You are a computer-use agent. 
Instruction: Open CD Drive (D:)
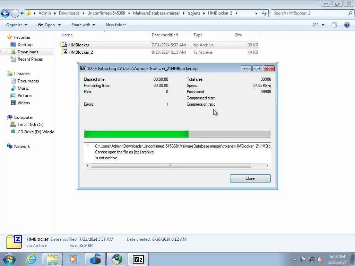36,132
